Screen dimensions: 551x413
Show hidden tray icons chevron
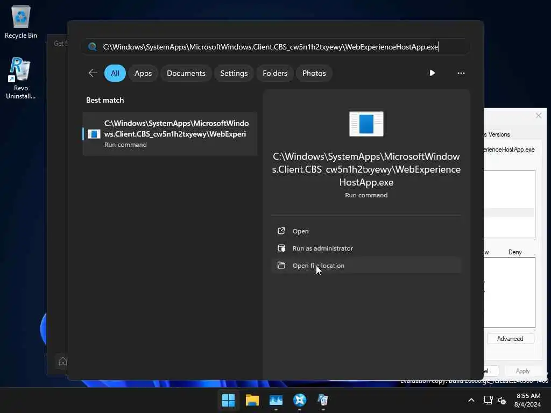pos(471,400)
